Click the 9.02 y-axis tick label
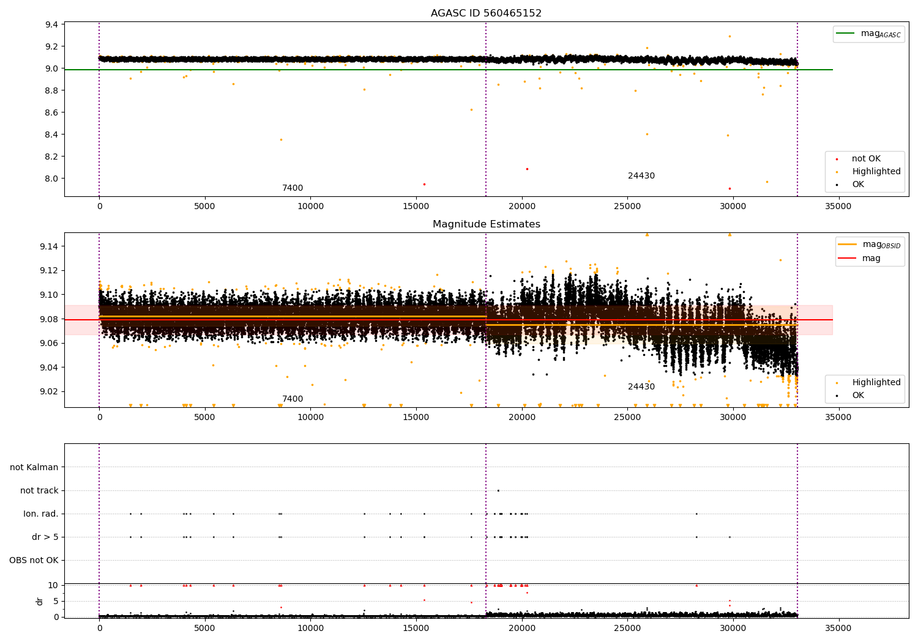The image size is (918, 642). pos(50,391)
